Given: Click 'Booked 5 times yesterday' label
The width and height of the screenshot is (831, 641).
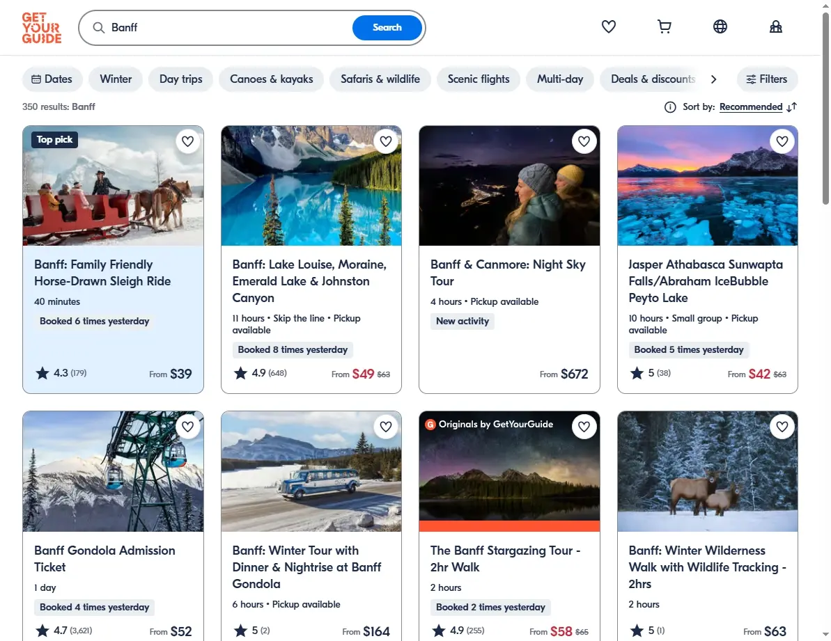Looking at the screenshot, I should [689, 350].
